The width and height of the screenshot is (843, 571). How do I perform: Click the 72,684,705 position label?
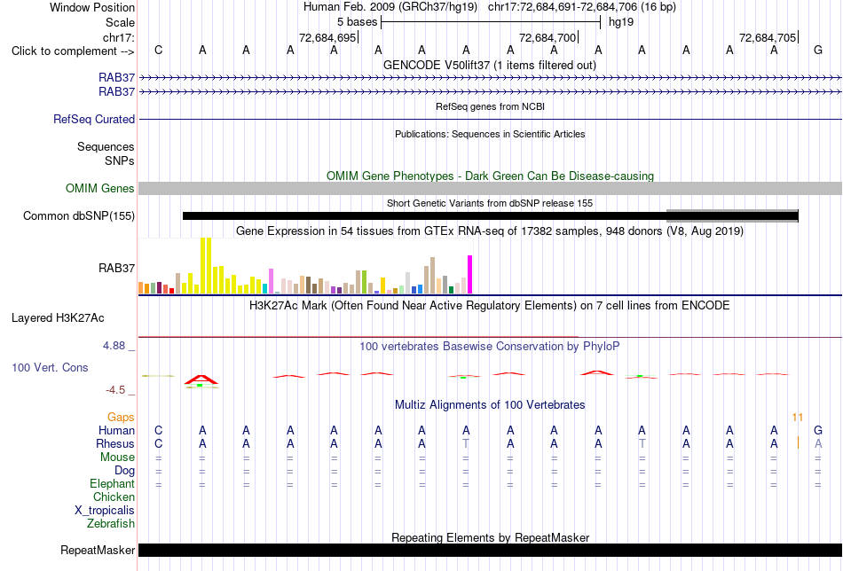click(x=768, y=37)
